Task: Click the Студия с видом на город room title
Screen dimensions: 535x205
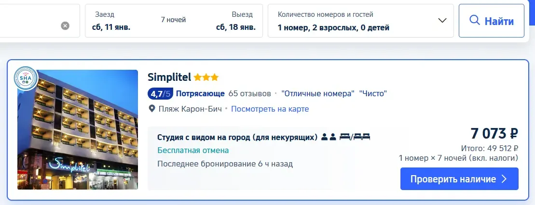Action: [237, 137]
